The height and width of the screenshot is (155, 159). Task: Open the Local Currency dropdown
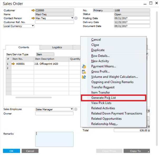click(33, 26)
